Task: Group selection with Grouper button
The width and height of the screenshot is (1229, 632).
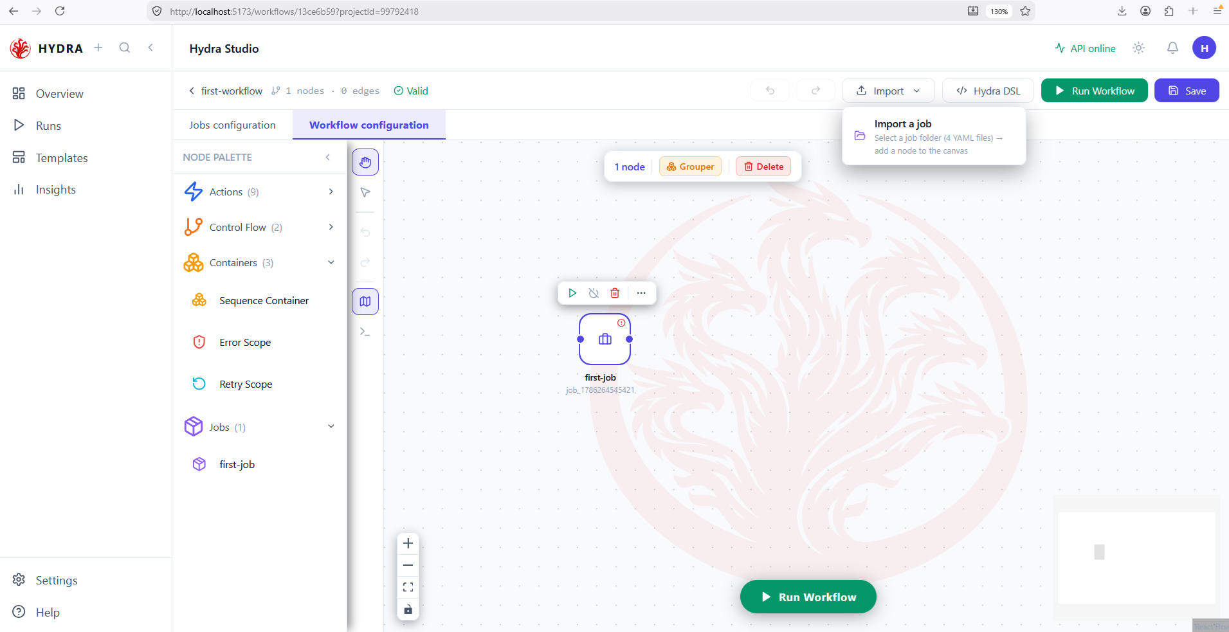Action: coord(690,167)
